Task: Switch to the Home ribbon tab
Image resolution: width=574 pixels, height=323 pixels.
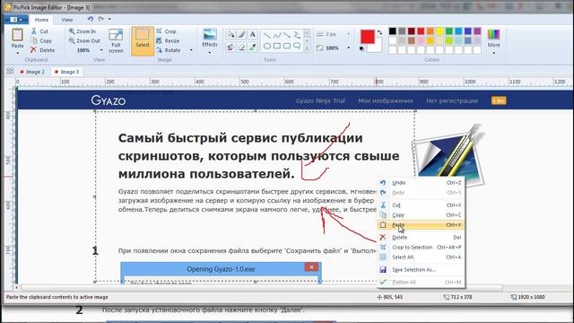Action: (41, 20)
